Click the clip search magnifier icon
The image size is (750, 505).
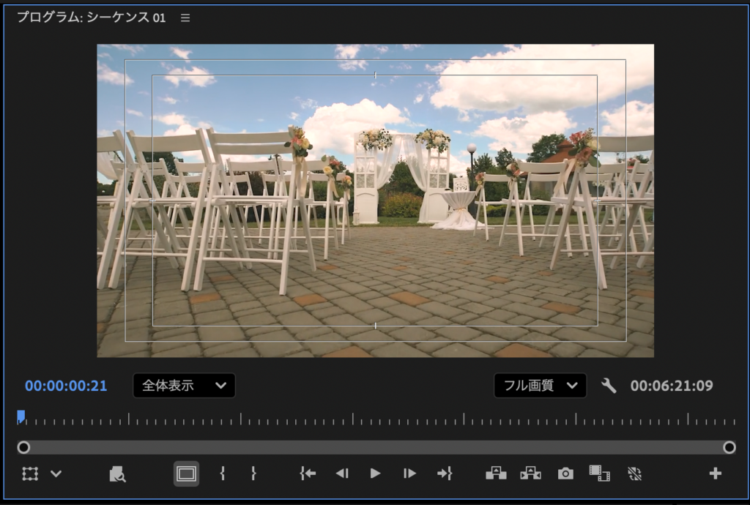coord(117,474)
